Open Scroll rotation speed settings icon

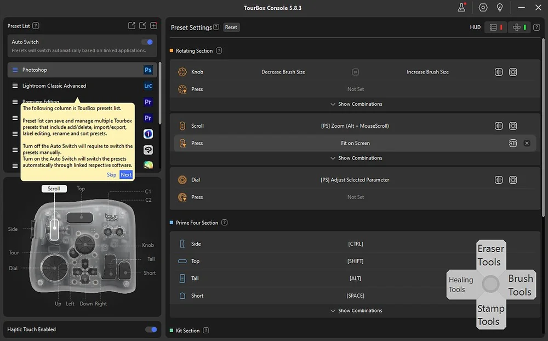pyautogui.click(x=513, y=126)
